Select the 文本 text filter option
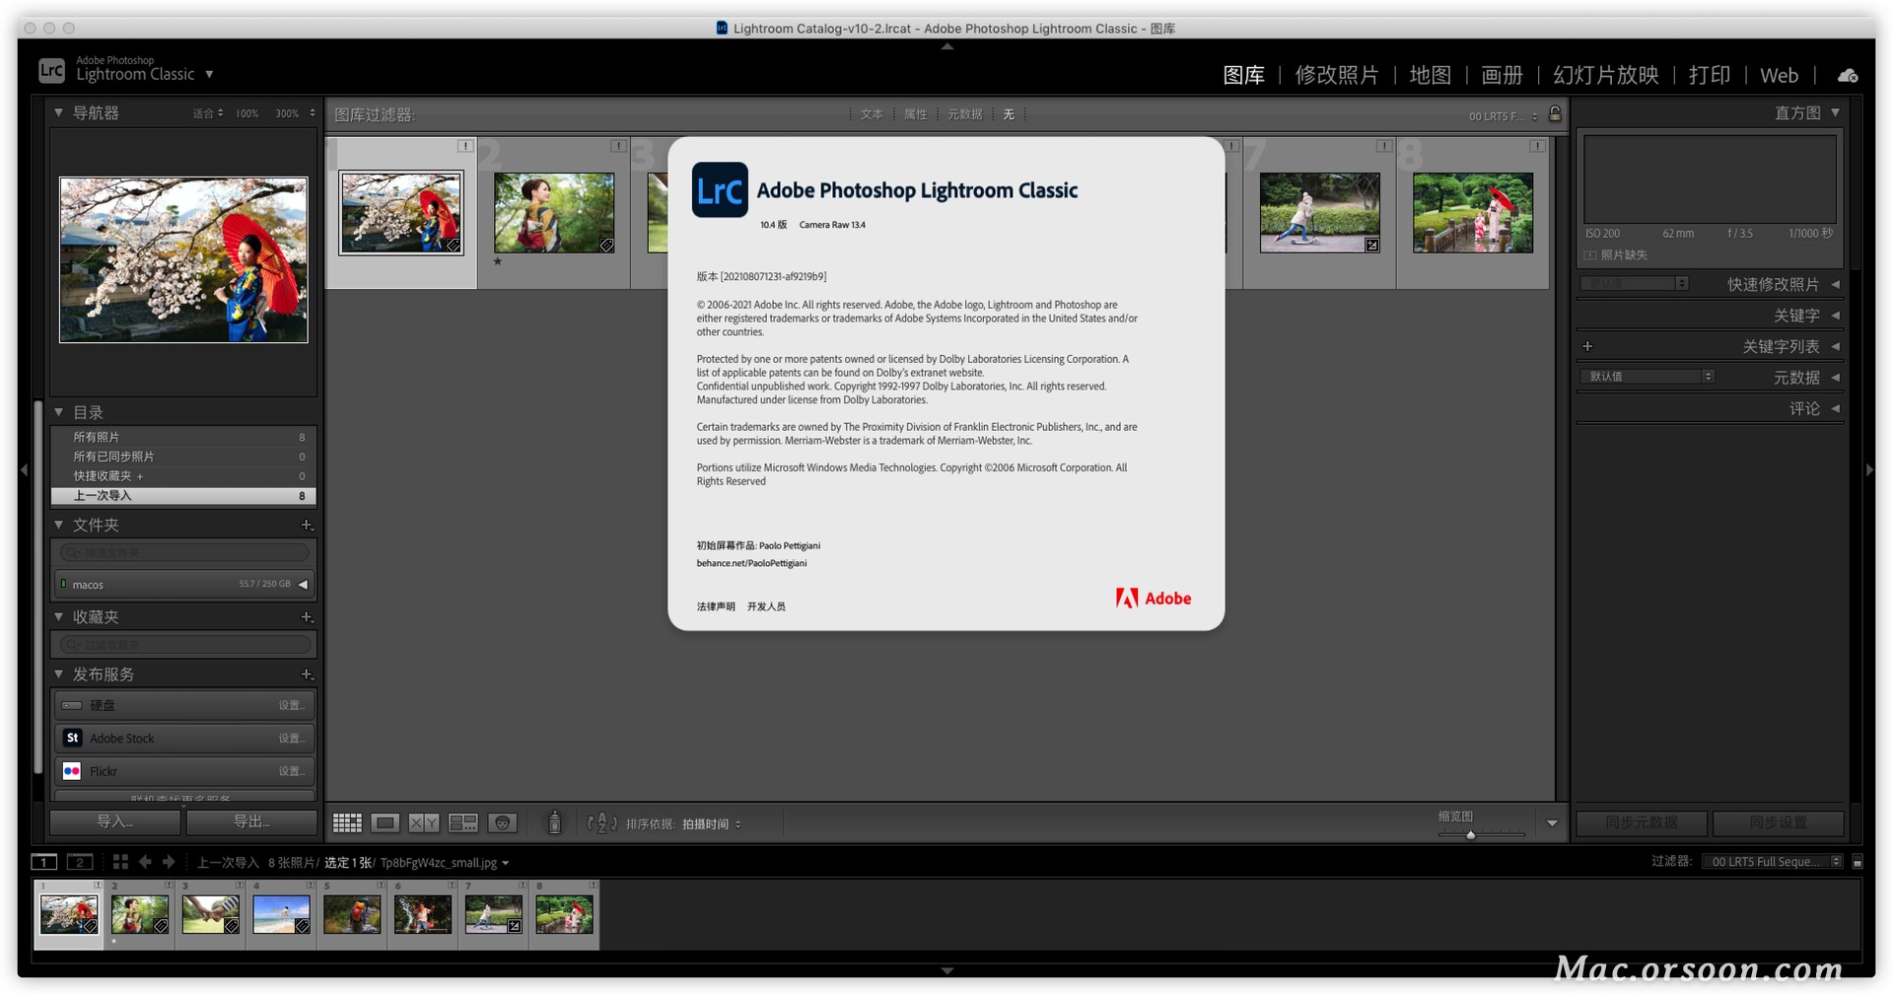Viewport: 1893px width, 995px height. 872,114
